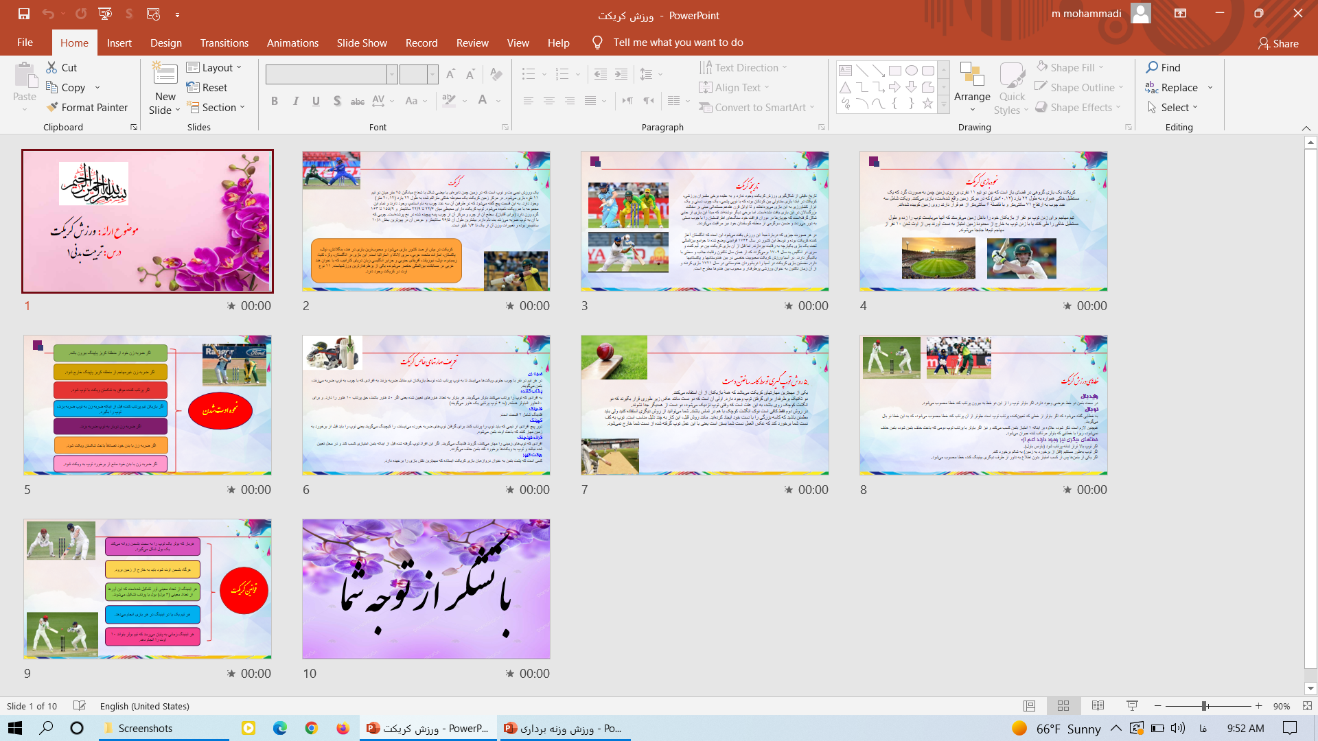
Task: Click the zoom slider handle
Action: pyautogui.click(x=1204, y=706)
